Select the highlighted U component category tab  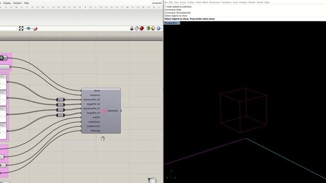85,7
